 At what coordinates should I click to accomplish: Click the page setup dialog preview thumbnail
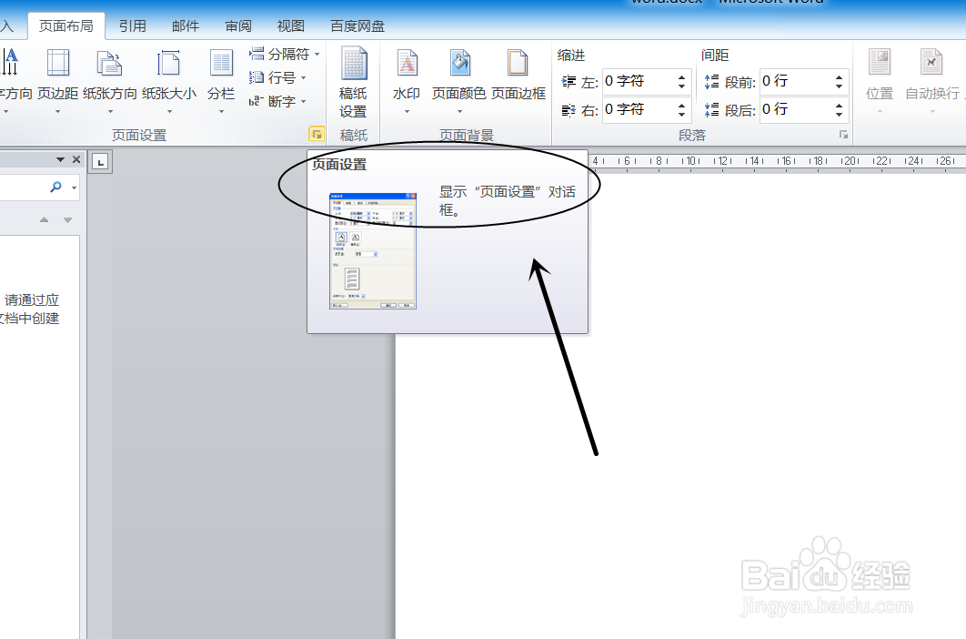pyautogui.click(x=373, y=250)
